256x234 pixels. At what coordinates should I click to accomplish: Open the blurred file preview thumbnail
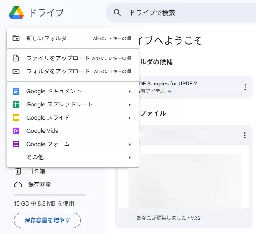[x=184, y=177]
